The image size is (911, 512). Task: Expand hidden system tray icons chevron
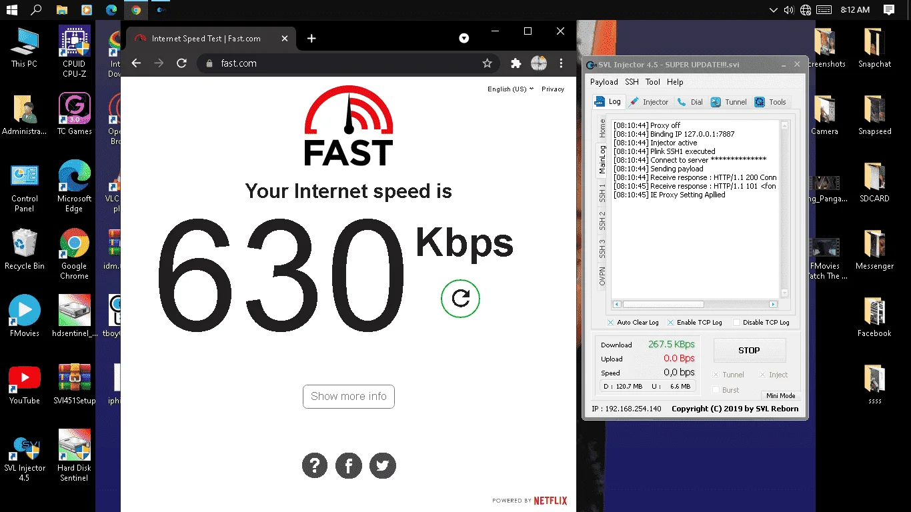click(773, 10)
